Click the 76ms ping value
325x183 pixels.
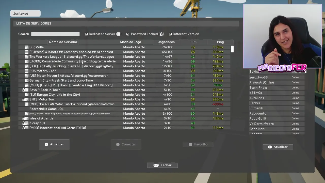pos(218,85)
